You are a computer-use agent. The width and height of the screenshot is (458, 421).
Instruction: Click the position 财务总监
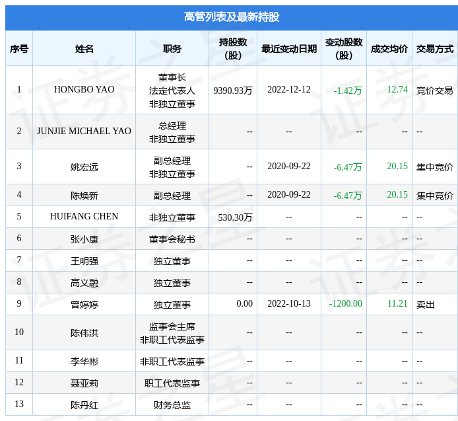coord(172,405)
